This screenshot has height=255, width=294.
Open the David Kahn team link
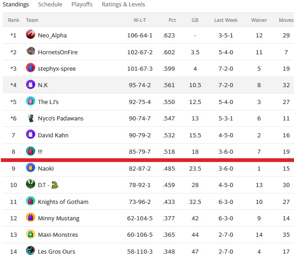click(x=53, y=135)
